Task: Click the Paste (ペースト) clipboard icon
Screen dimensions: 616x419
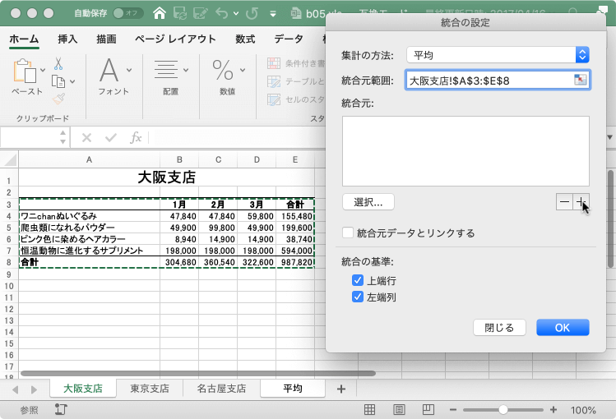Action: (24, 71)
